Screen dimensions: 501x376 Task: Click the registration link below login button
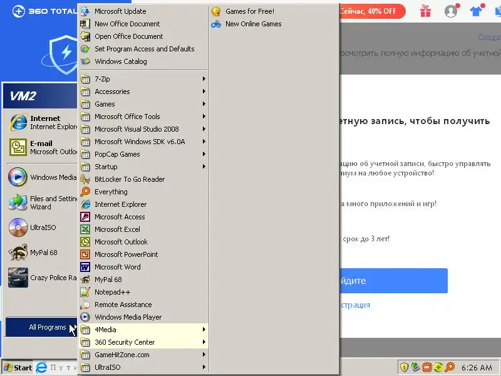tap(355, 305)
